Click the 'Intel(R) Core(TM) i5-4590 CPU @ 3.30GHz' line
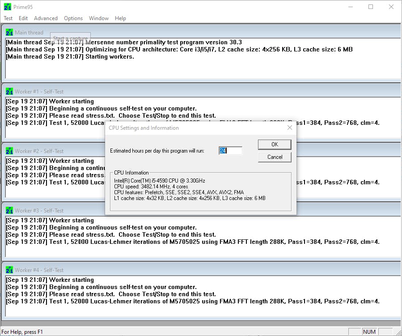 160,181
